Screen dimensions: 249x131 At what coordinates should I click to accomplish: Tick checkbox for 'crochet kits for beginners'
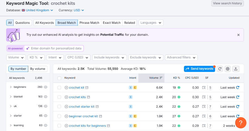pyautogui.click(x=59, y=126)
